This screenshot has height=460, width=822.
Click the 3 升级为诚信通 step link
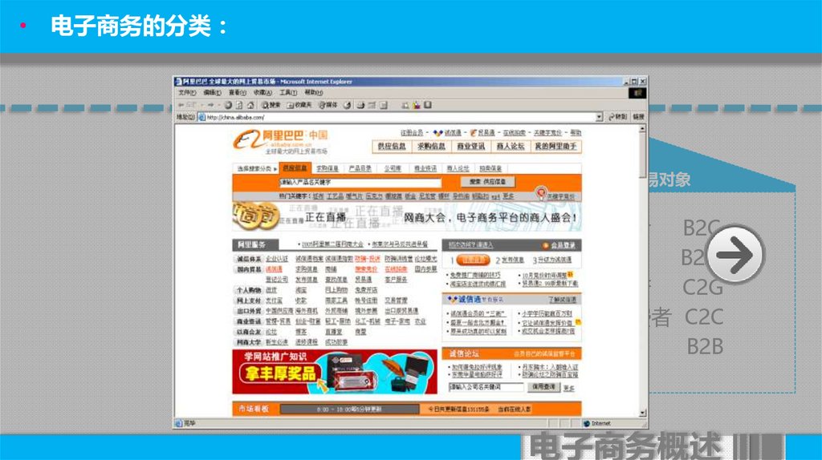coord(552,260)
